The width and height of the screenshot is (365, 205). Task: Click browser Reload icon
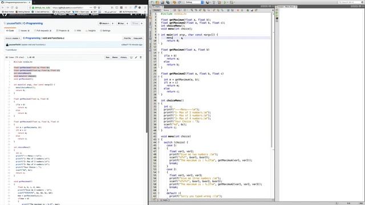pos(12,7)
